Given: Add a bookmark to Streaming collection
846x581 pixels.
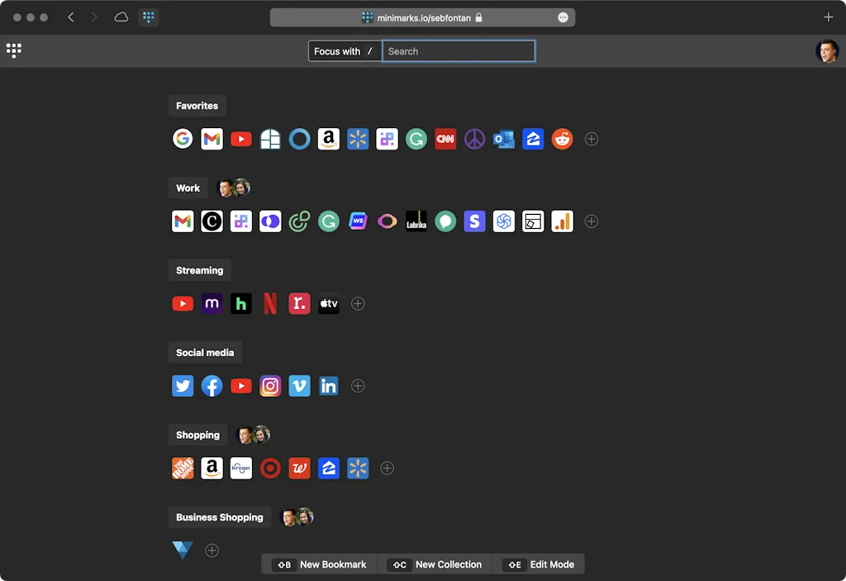Looking at the screenshot, I should pyautogui.click(x=358, y=303).
